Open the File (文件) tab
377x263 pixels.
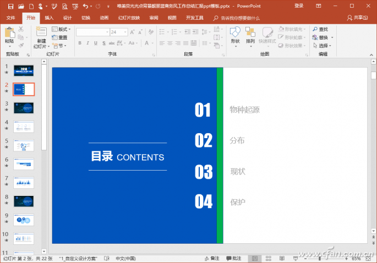tap(10, 18)
